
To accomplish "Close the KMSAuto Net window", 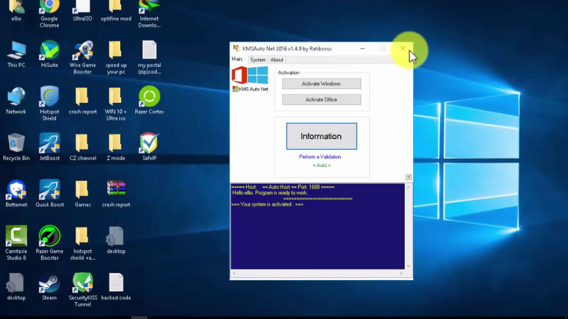I will coord(402,48).
